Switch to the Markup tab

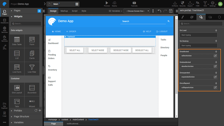click(x=64, y=11)
